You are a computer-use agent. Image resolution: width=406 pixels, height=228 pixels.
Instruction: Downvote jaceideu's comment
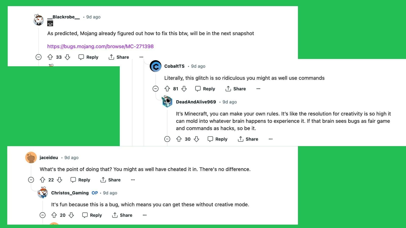[60, 180]
